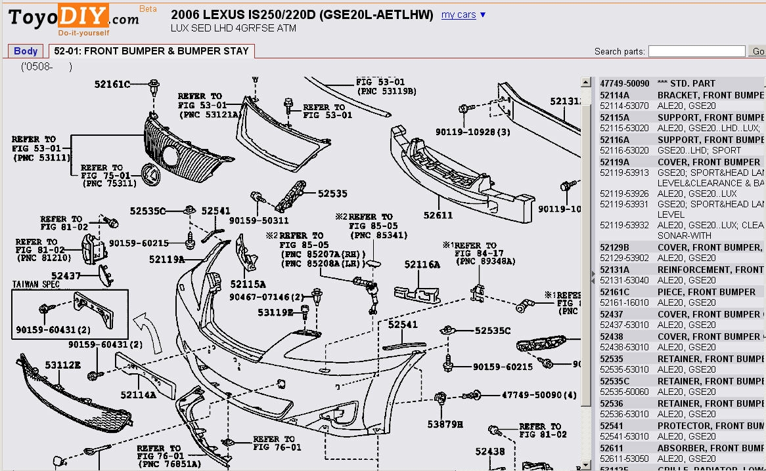This screenshot has height=471, width=766.
Task: Open the my cars link
Action: pos(459,14)
